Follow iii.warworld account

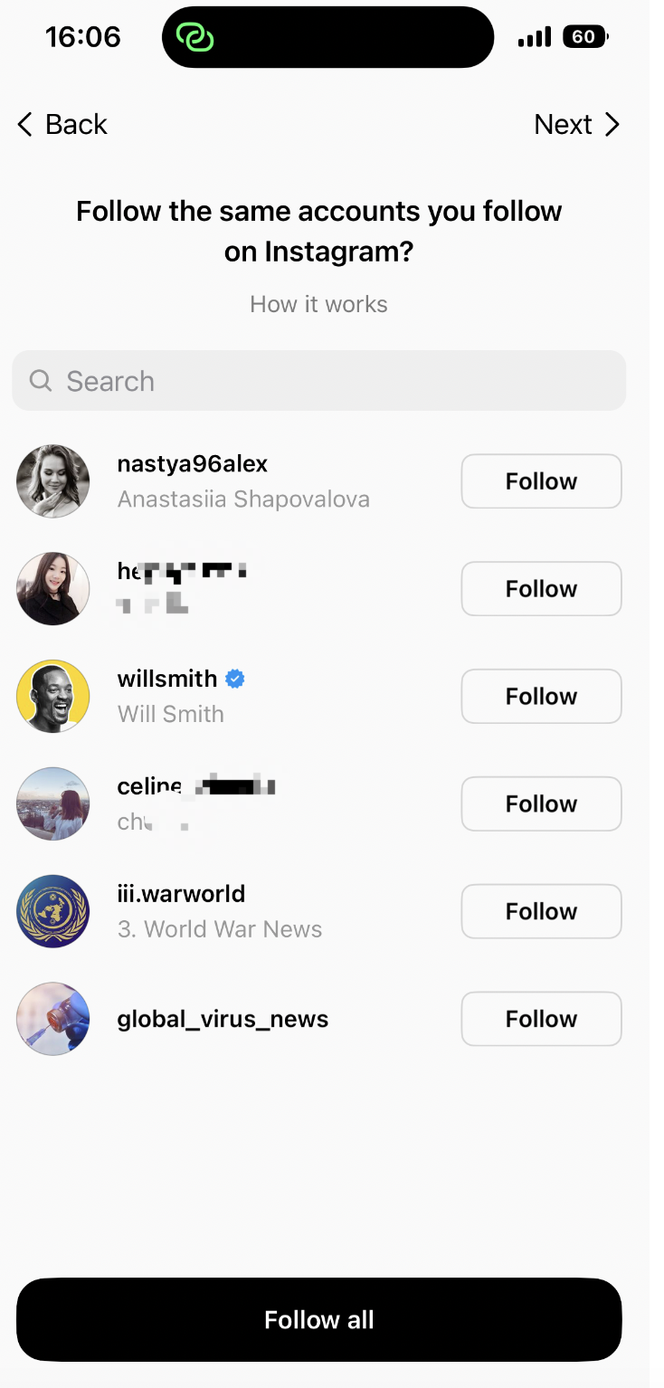tap(541, 911)
